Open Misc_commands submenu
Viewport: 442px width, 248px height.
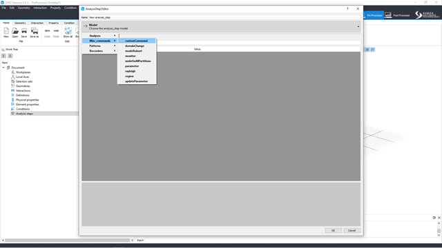point(99,41)
